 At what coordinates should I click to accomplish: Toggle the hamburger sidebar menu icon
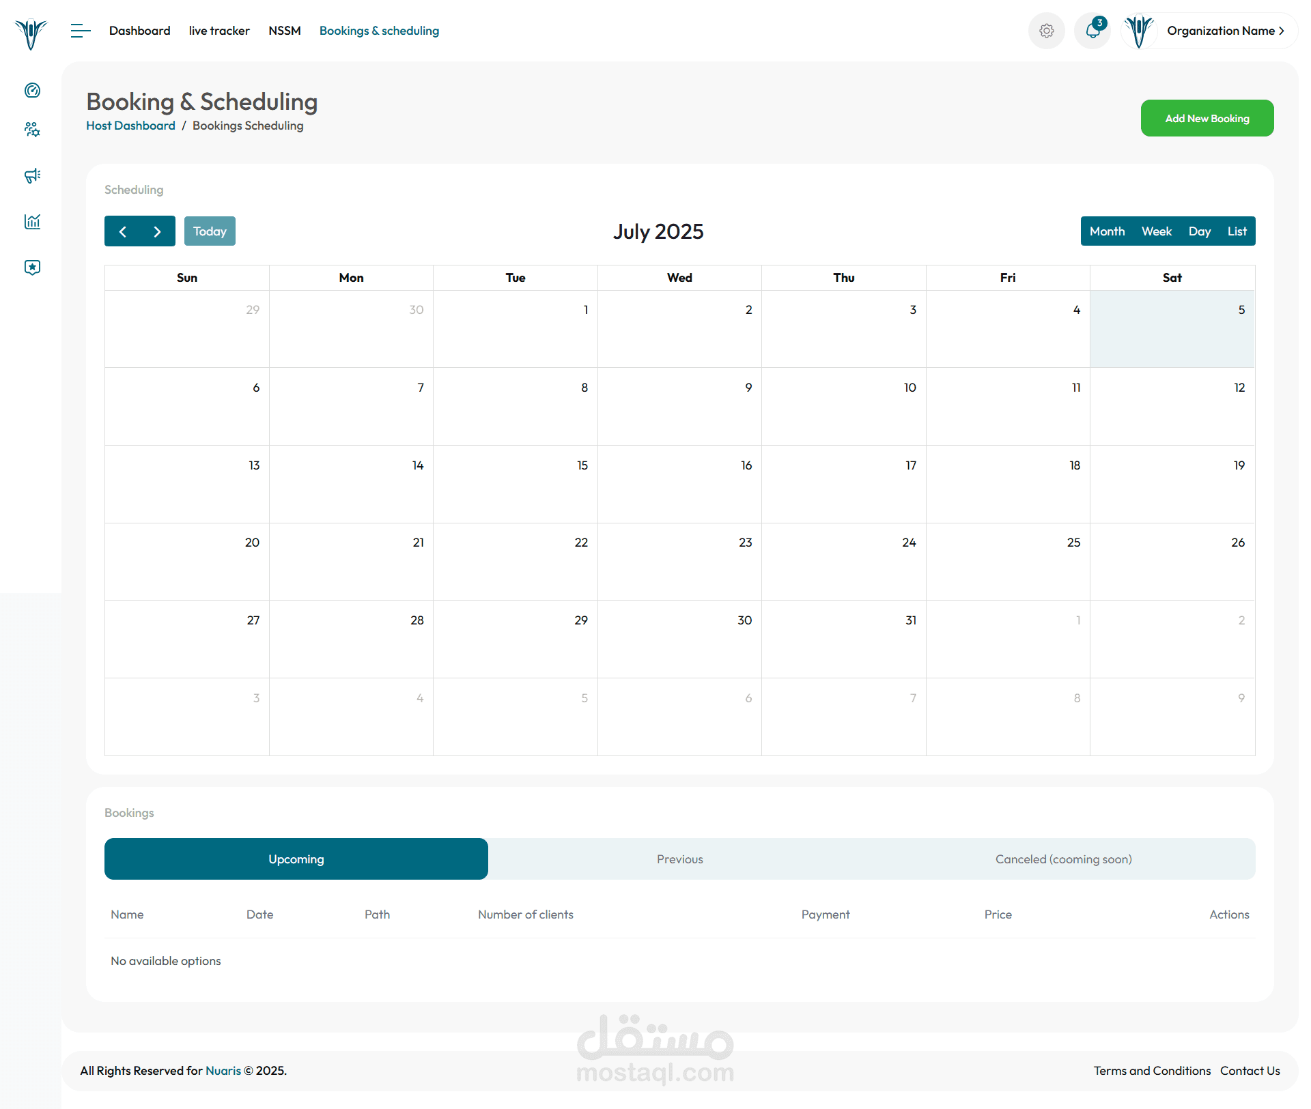81,31
